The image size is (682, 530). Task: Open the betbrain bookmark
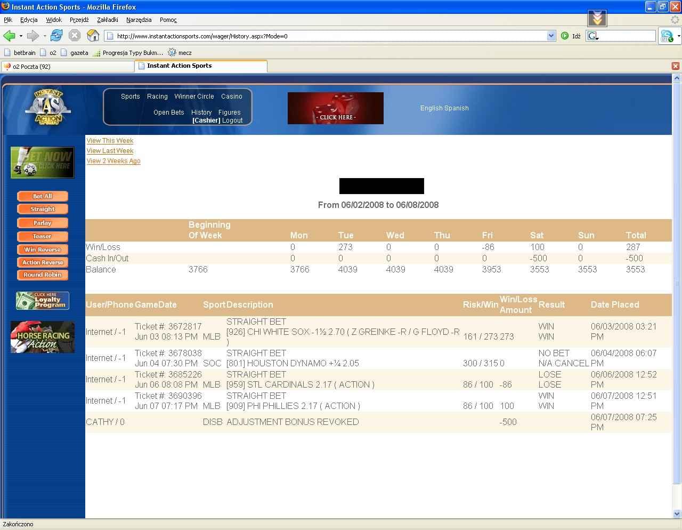point(20,53)
